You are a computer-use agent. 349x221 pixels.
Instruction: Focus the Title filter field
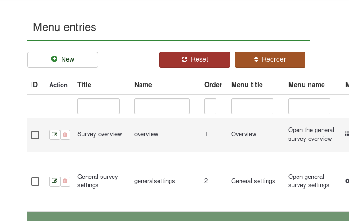click(x=98, y=106)
